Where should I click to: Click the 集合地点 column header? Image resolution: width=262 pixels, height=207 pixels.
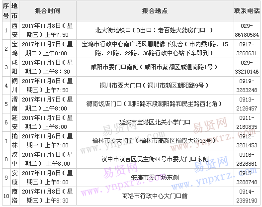(155, 11)
